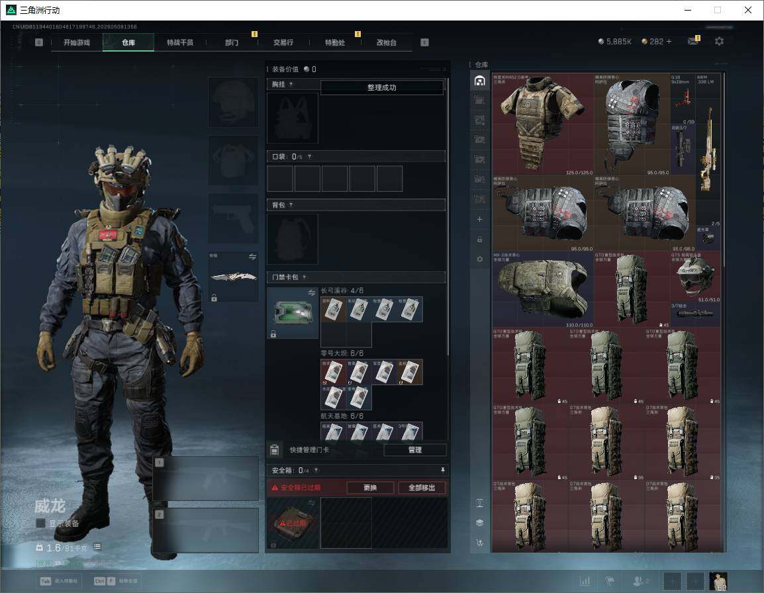
Task: Select first extension box in warehouse sidebar
Action: pyautogui.click(x=479, y=101)
